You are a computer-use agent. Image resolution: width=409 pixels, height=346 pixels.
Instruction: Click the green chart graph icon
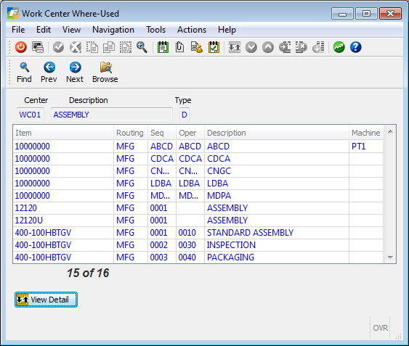point(339,47)
